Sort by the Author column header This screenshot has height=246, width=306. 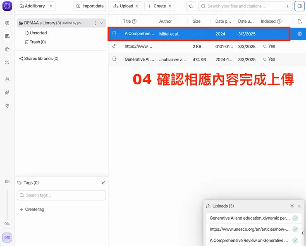(x=165, y=21)
